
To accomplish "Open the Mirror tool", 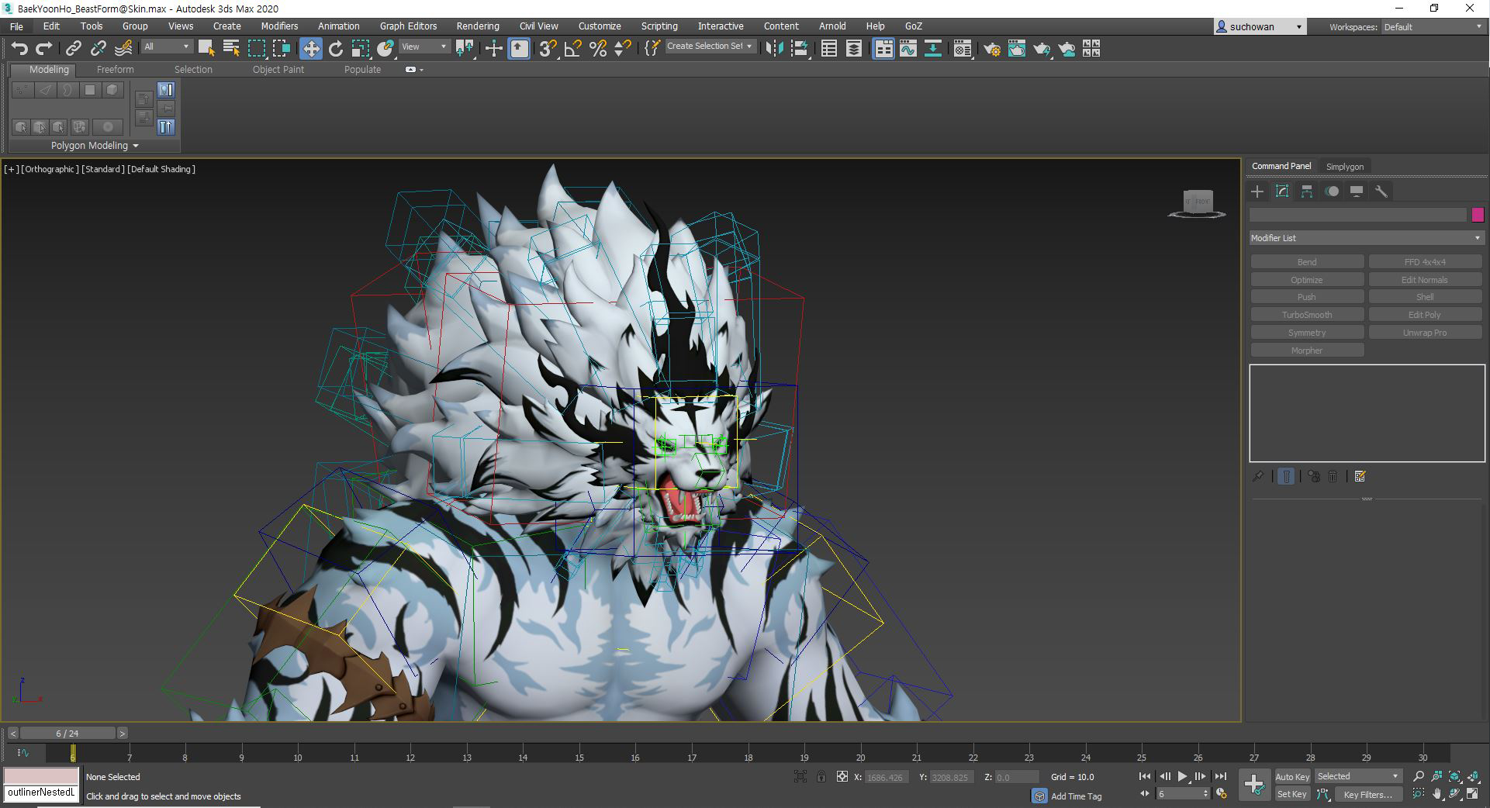I will 773,49.
